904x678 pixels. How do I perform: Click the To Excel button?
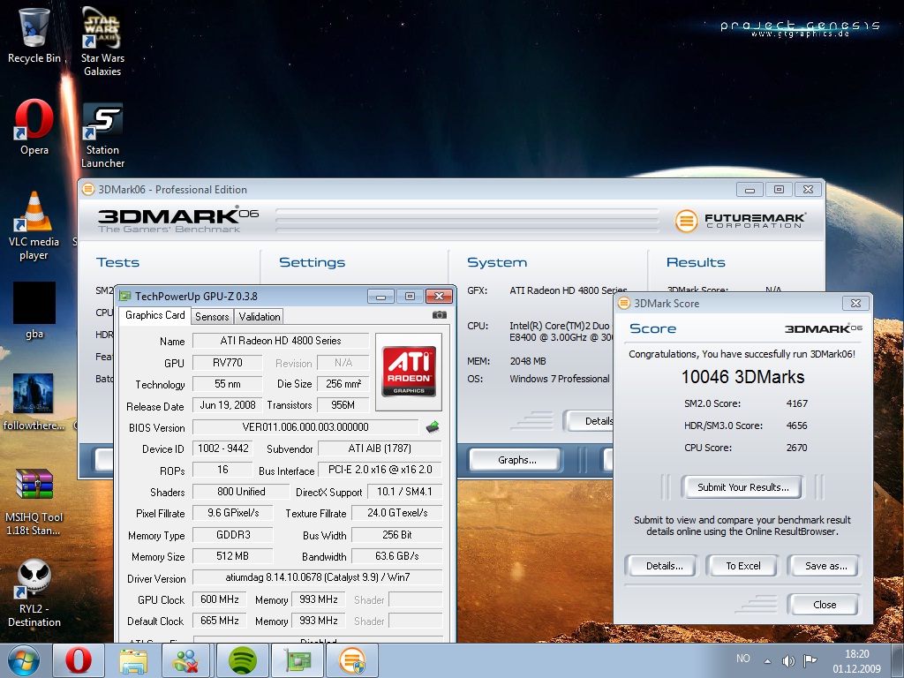tap(742, 566)
